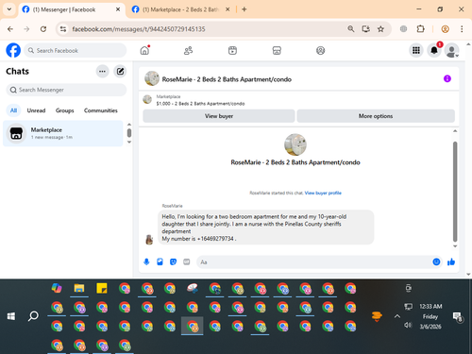The height and width of the screenshot is (354, 472).
Task: Choose a sticker icon
Action: click(173, 261)
